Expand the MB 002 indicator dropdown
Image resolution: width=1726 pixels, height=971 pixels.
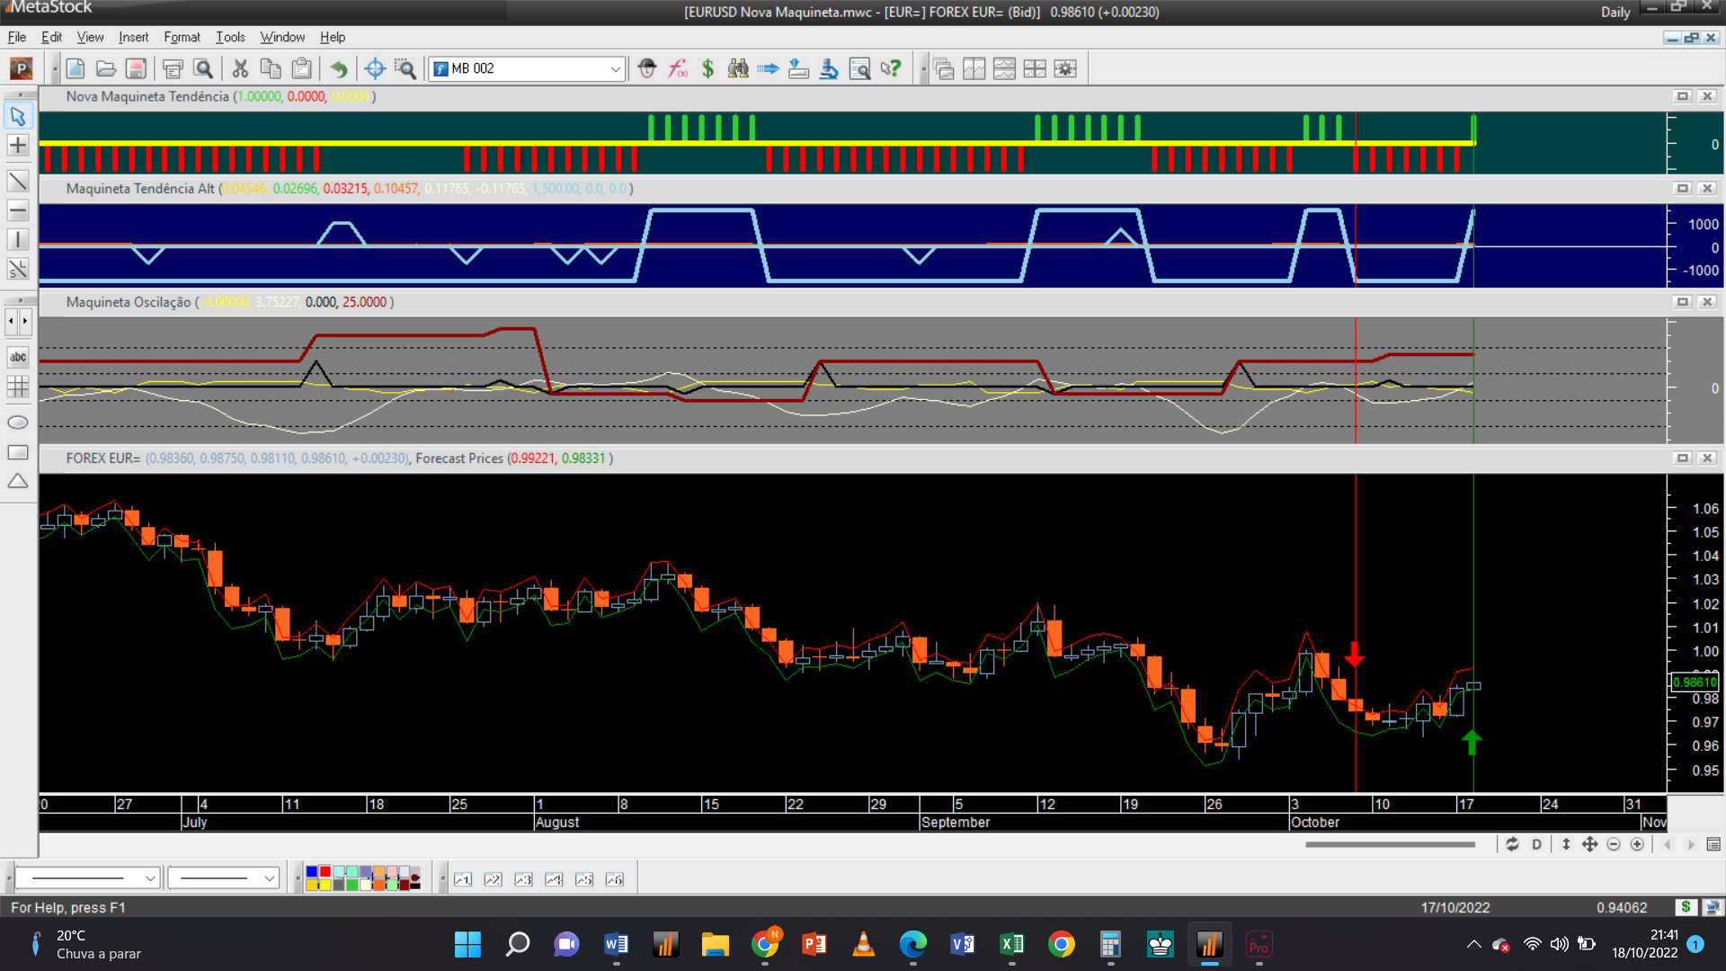tap(615, 68)
